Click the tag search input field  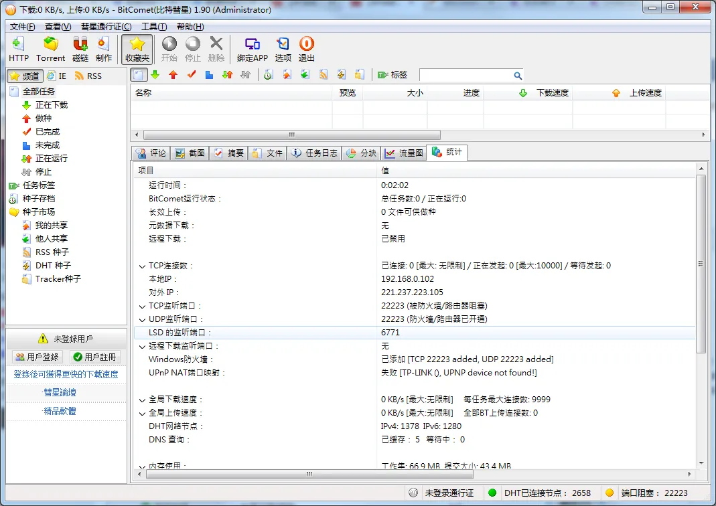point(466,76)
